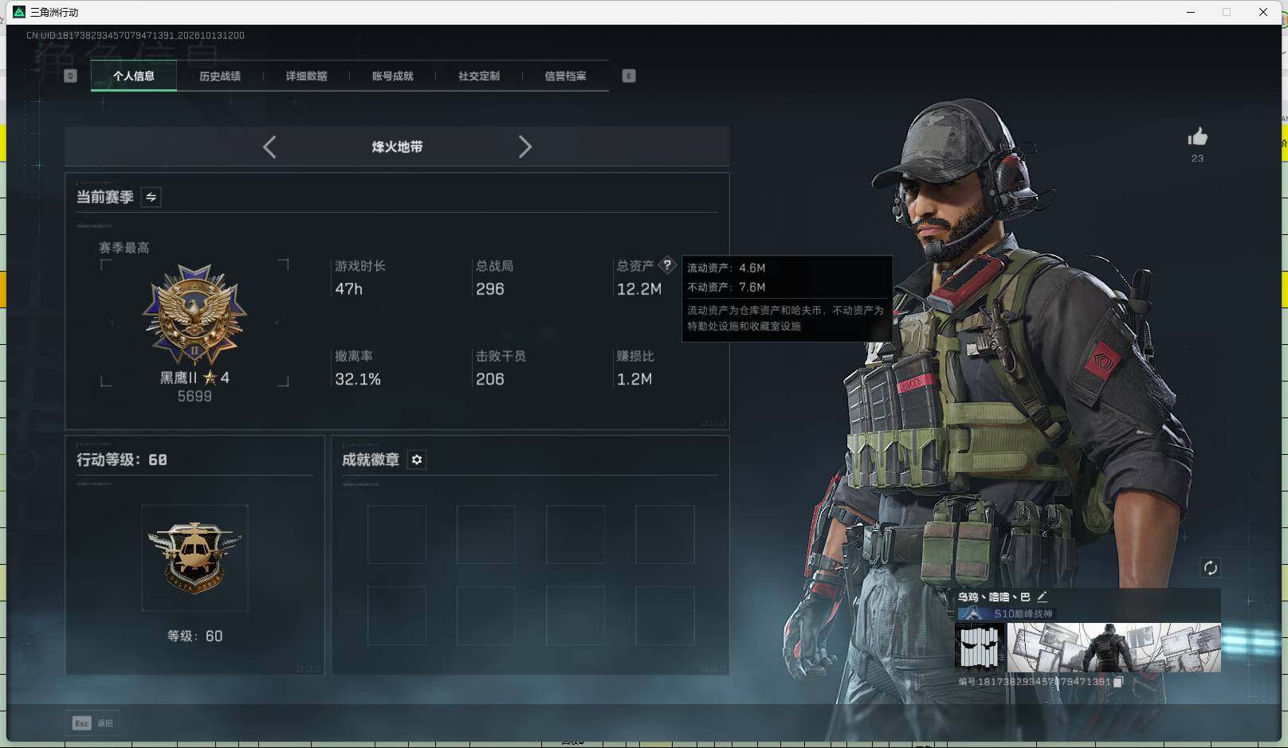Open the 个人信息 tab
This screenshot has width=1288, height=748.
pos(134,76)
